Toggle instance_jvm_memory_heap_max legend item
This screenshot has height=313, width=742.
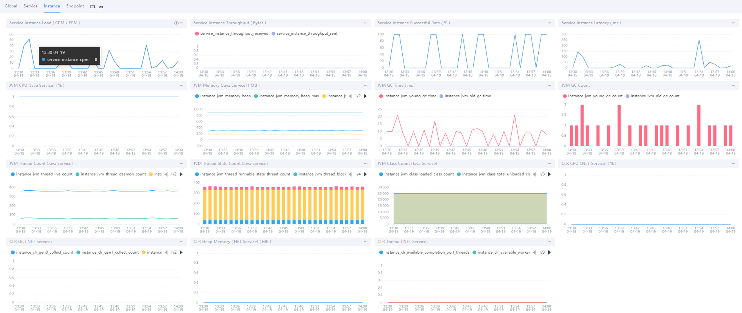[x=286, y=96]
